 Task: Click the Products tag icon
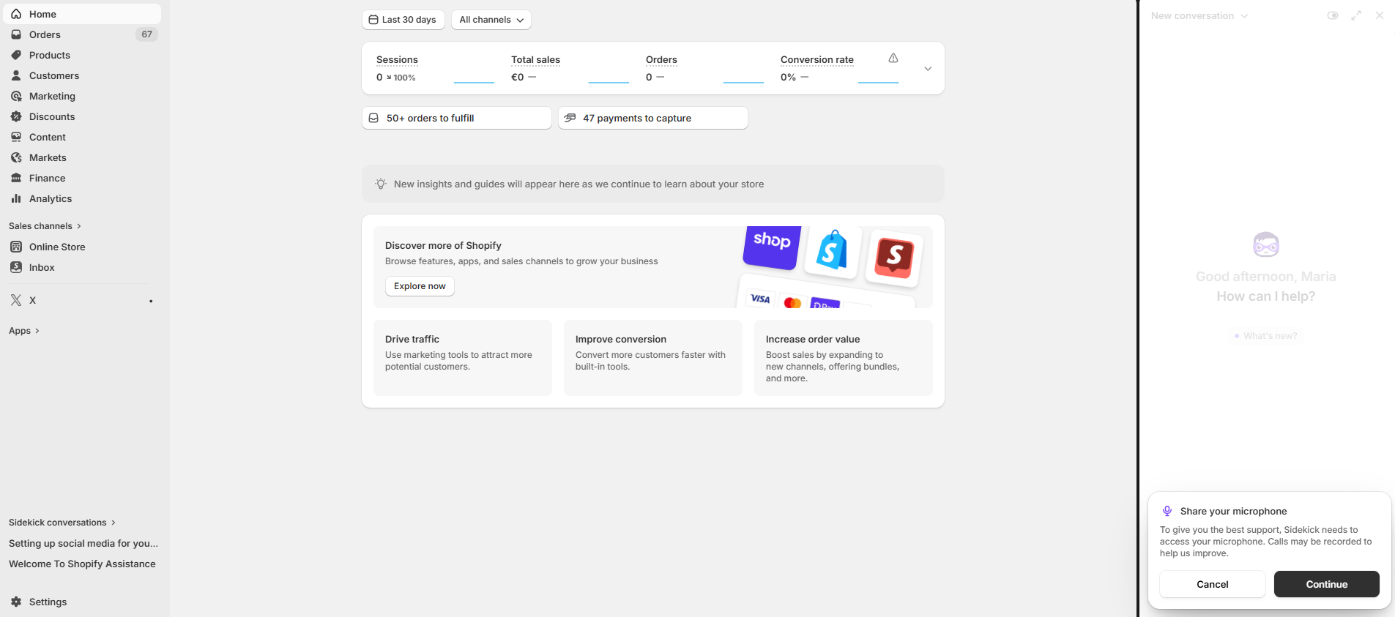16,55
